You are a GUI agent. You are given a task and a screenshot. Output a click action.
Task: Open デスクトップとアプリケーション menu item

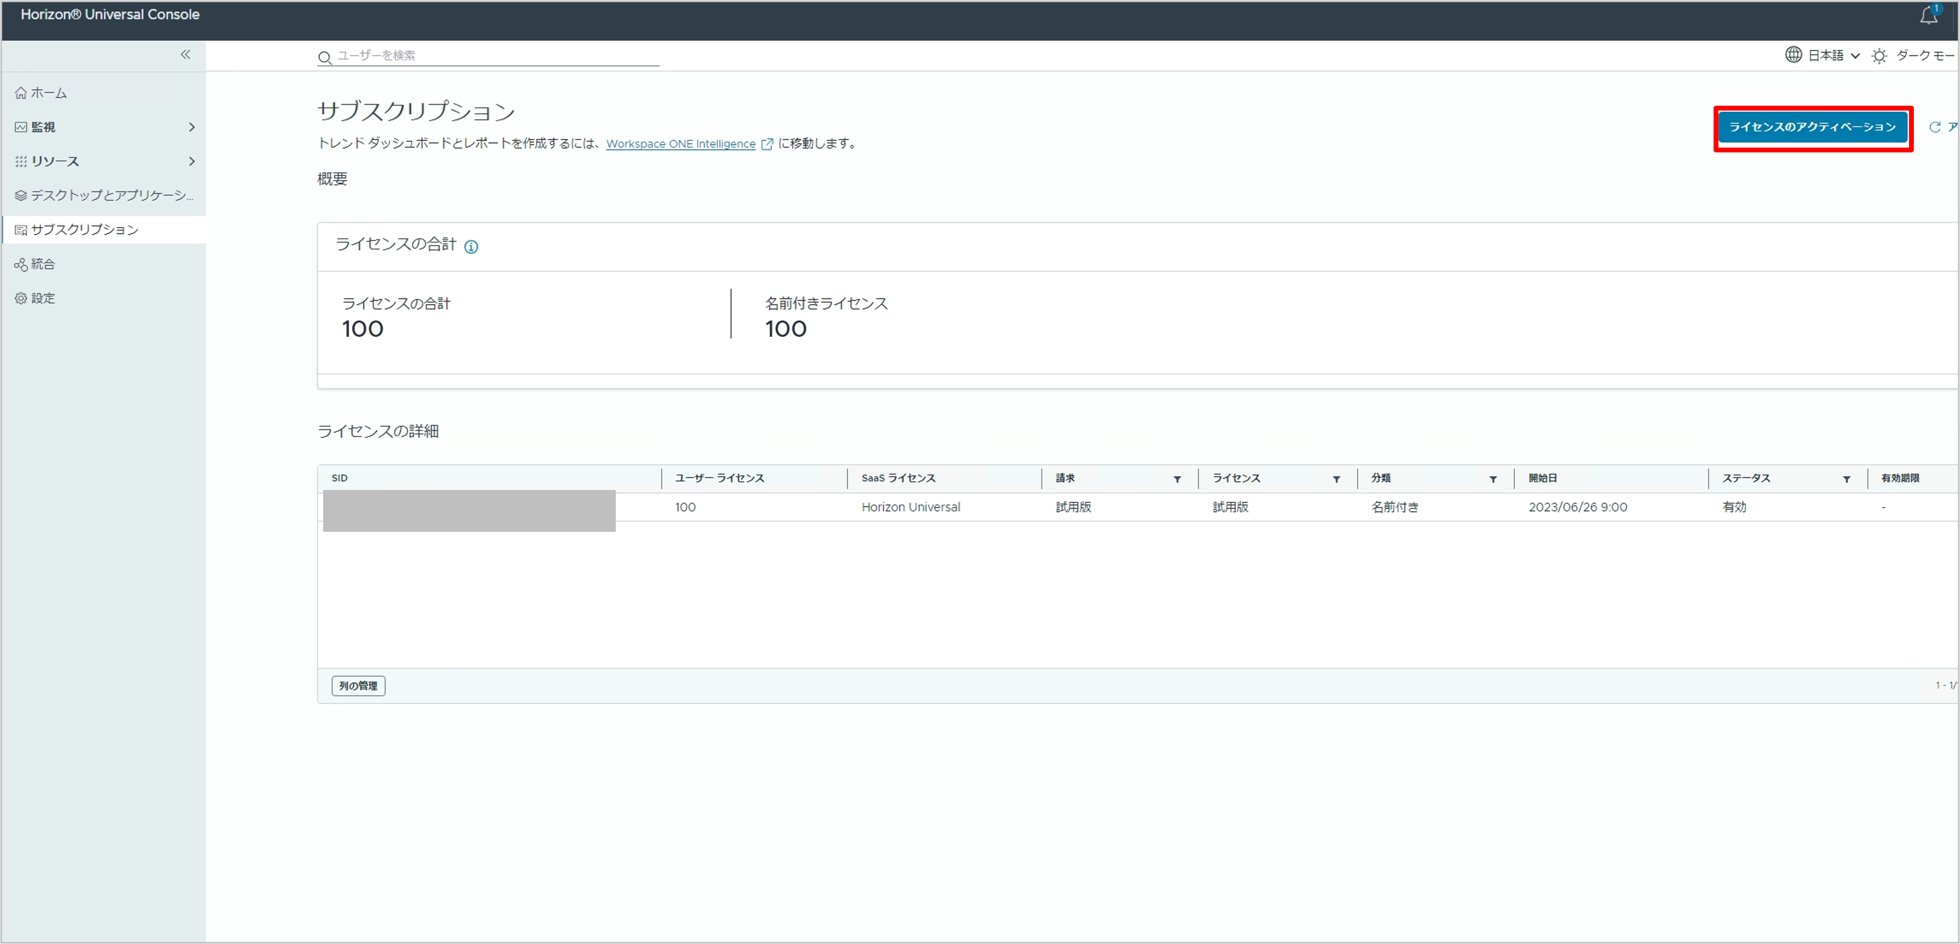[104, 195]
